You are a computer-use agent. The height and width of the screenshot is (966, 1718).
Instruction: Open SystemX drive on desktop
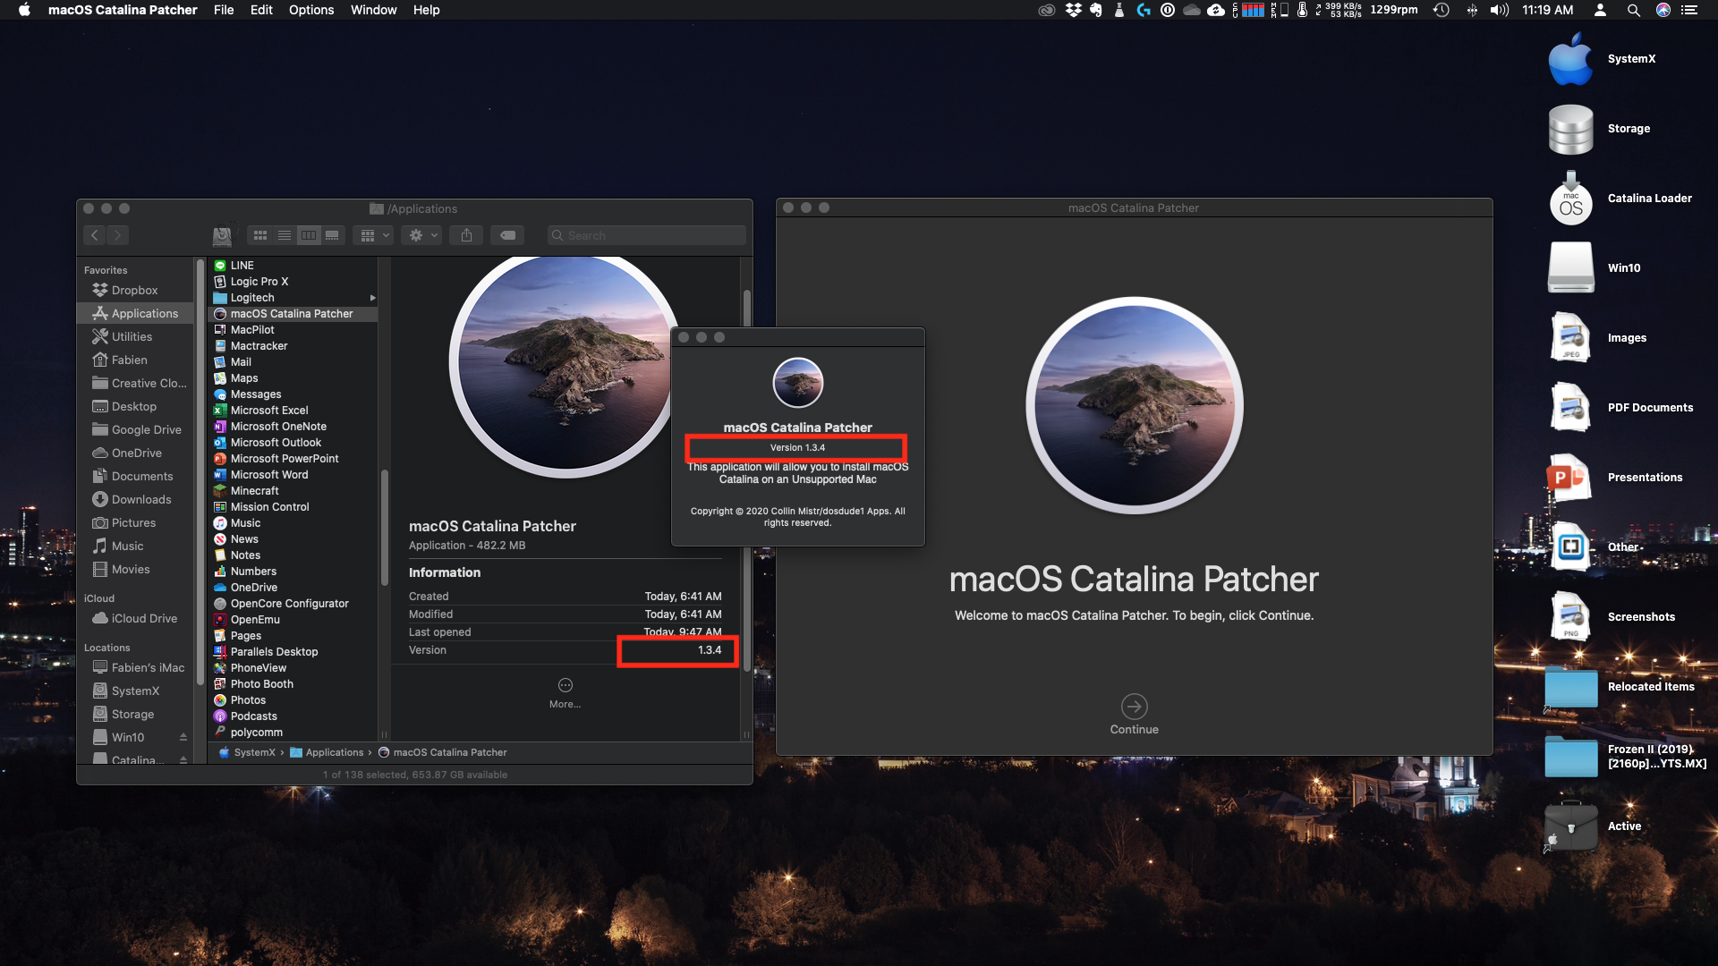point(1571,59)
